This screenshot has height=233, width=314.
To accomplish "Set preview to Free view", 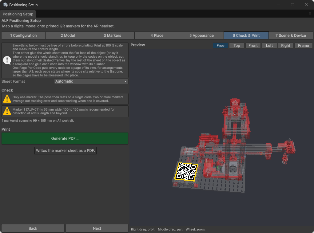I will (220, 46).
